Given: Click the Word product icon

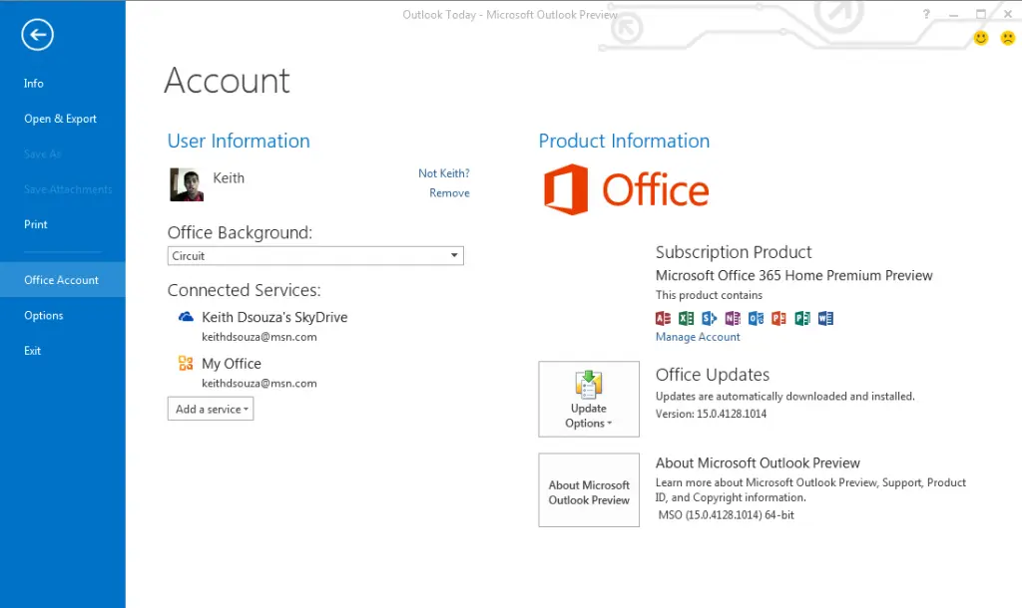Looking at the screenshot, I should tap(825, 318).
